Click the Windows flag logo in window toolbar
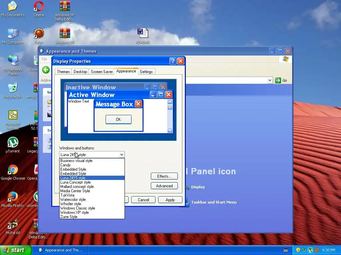 click(285, 59)
